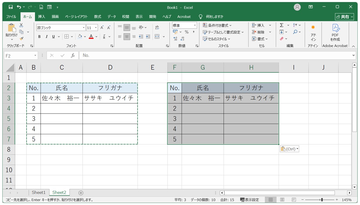This screenshot has height=205, width=360.
Task: Decrease the cell indent
Action: click(x=141, y=37)
